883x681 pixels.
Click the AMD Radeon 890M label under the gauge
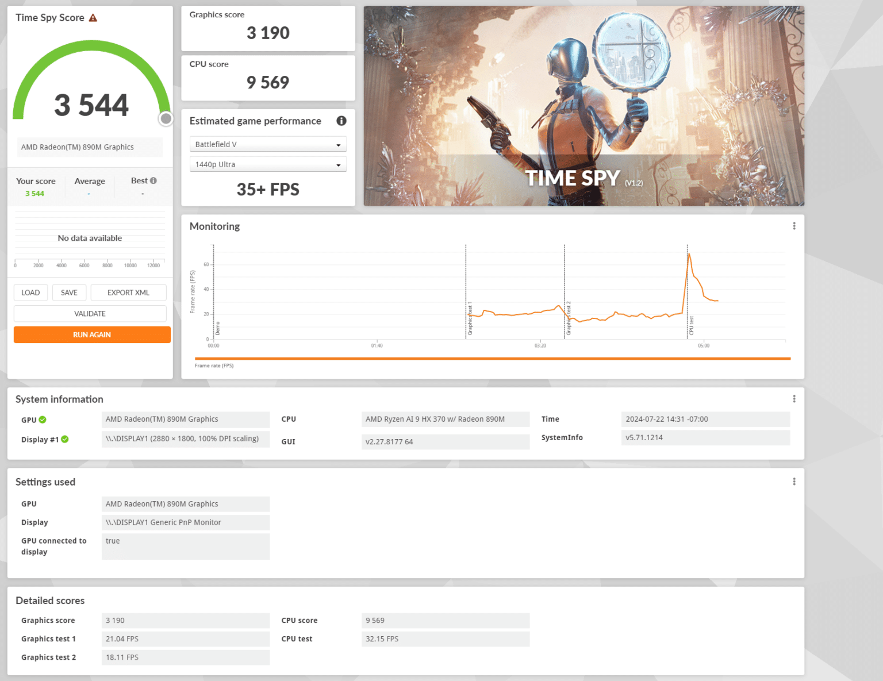click(90, 147)
